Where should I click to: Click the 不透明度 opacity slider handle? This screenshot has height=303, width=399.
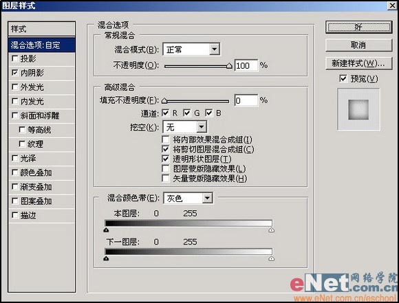229,66
